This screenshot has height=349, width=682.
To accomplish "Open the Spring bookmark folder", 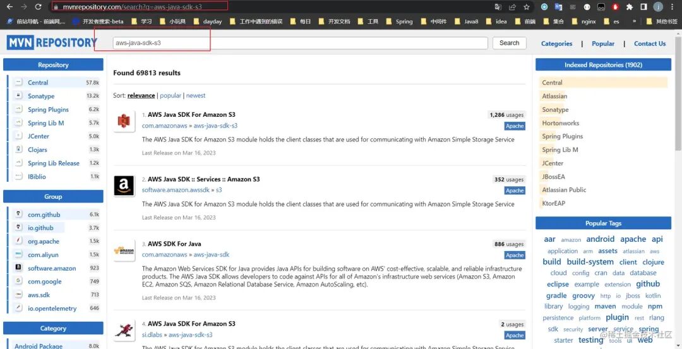I will point(399,21).
